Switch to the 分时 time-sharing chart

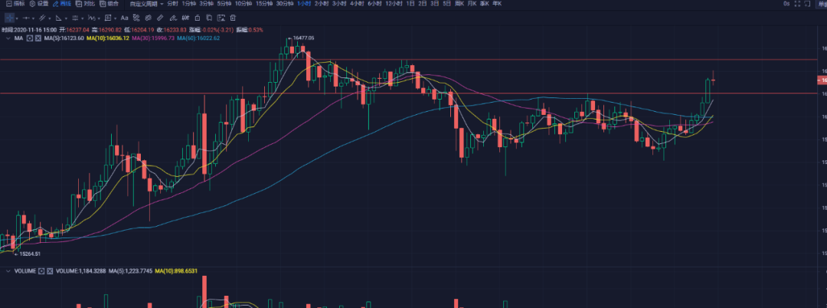[172, 3]
